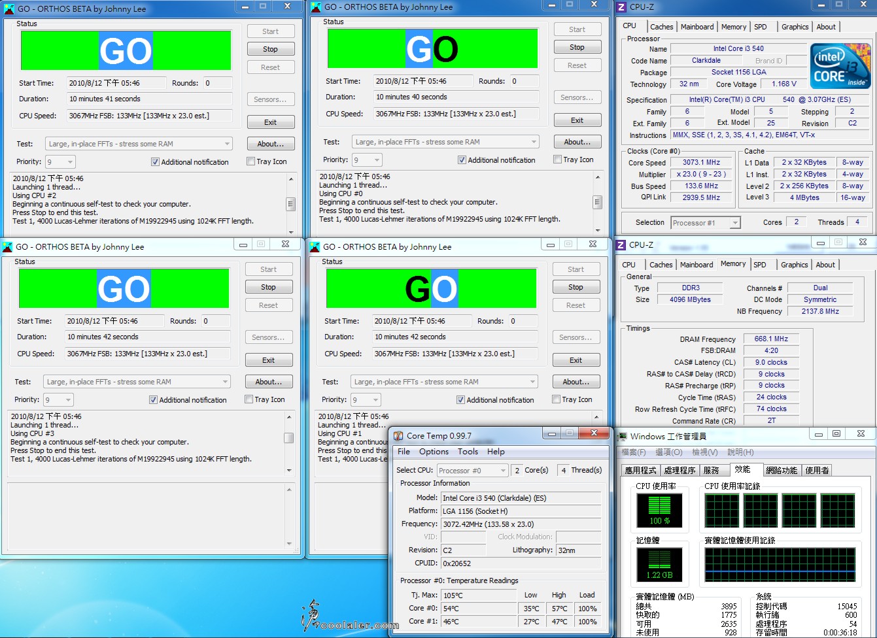
Task: Open the Core Temp Tools menu
Action: click(x=468, y=452)
